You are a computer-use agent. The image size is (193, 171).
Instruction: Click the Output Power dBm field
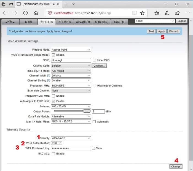coord(98,112)
